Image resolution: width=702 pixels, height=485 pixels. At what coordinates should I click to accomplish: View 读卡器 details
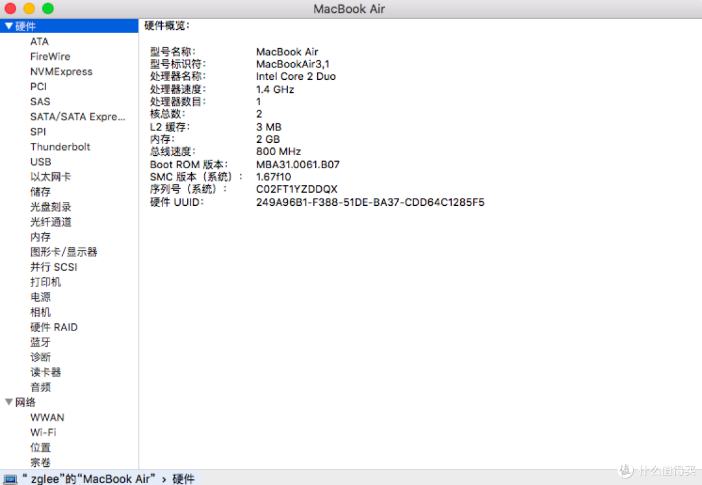(x=45, y=373)
